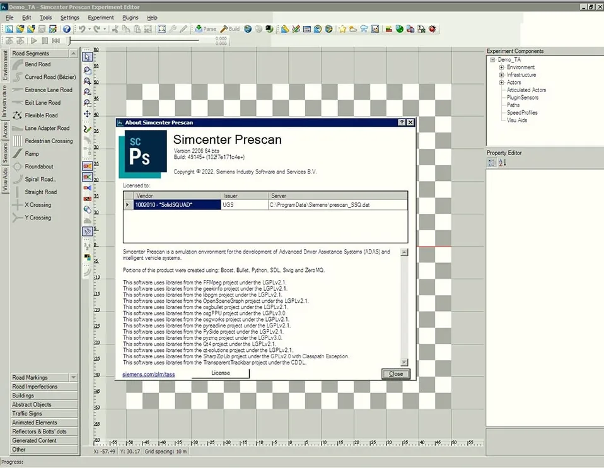Viewport: 604px width, 468px height.
Task: Collapse the Road Segments section arrow
Action: pyautogui.click(x=73, y=53)
